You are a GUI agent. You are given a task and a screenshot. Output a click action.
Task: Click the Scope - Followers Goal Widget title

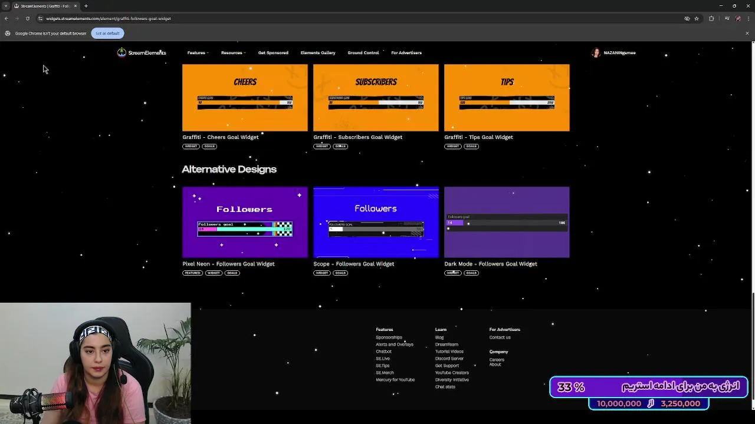(354, 264)
